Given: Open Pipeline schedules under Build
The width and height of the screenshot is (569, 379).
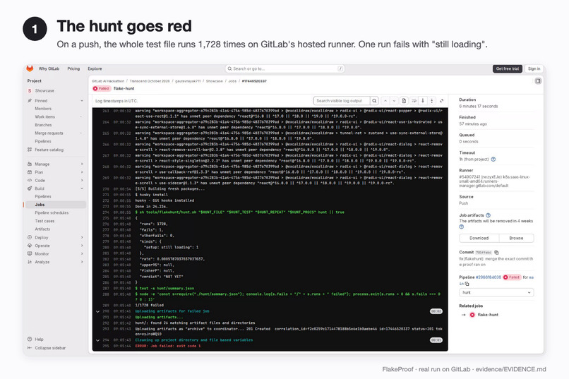Looking at the screenshot, I should tap(52, 213).
